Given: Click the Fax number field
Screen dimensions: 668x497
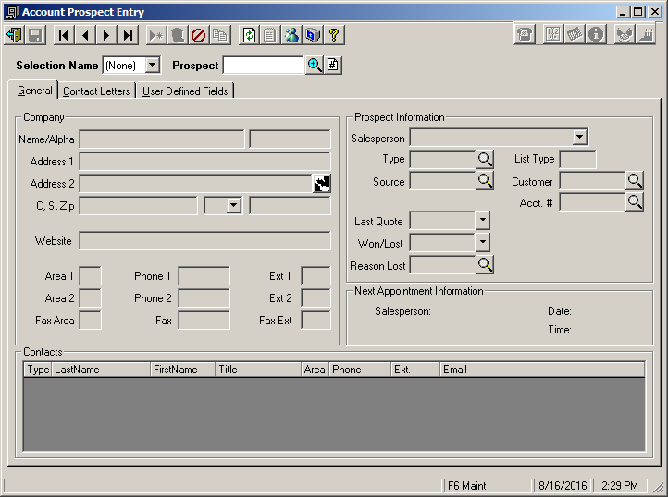Looking at the screenshot, I should click(204, 320).
